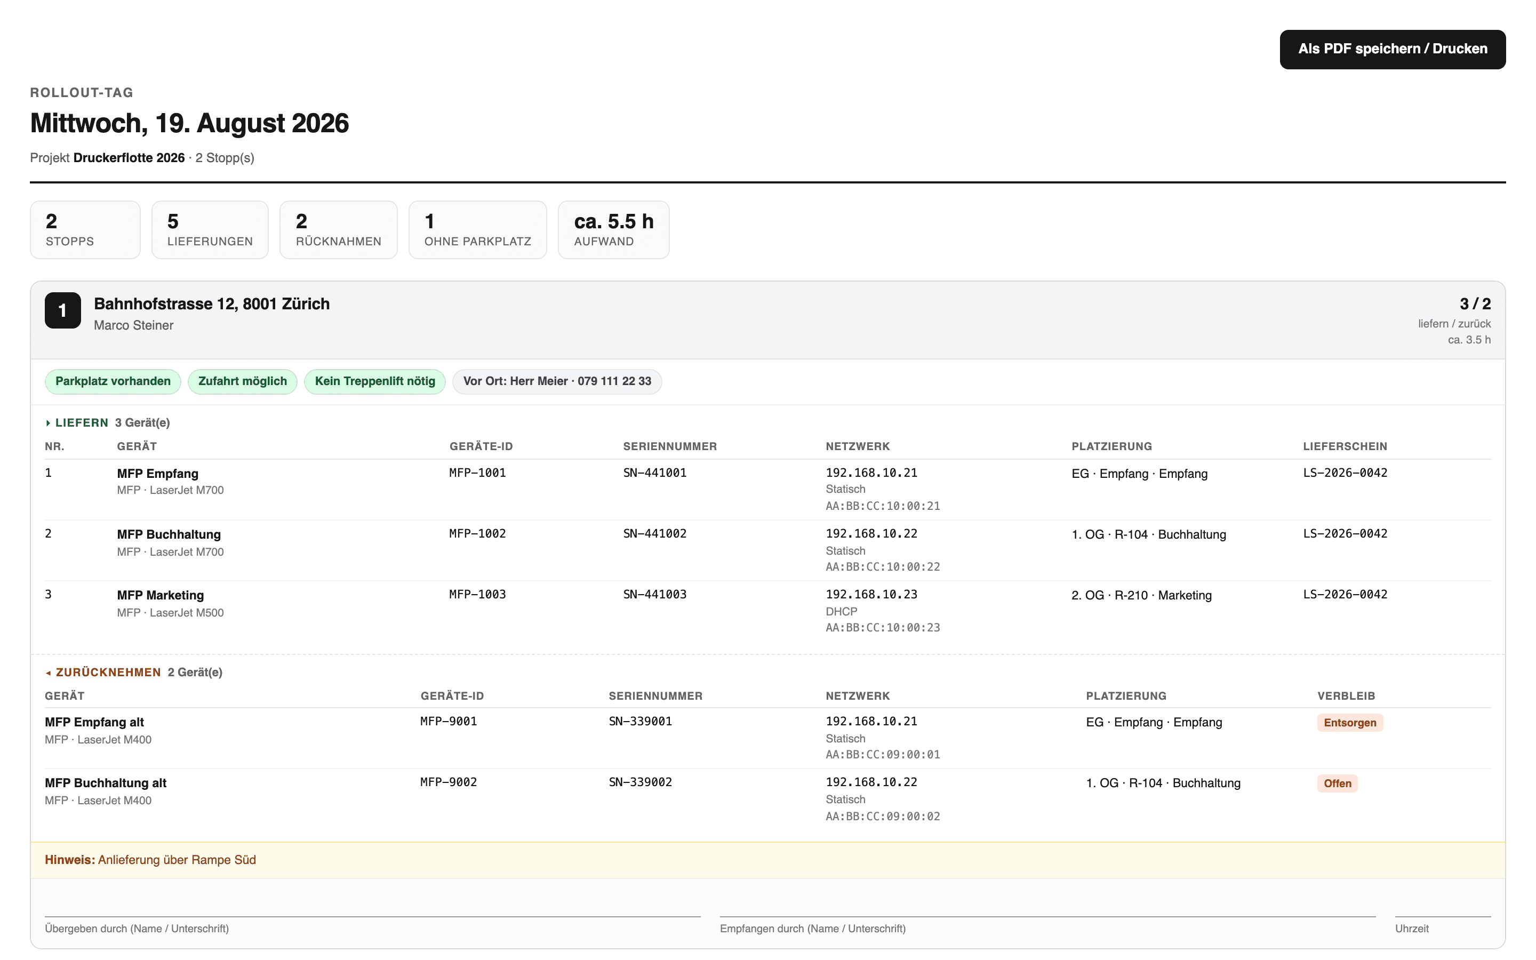Click serial number 'SN-441003'
Screen dimensions: 1536x960
click(x=654, y=595)
